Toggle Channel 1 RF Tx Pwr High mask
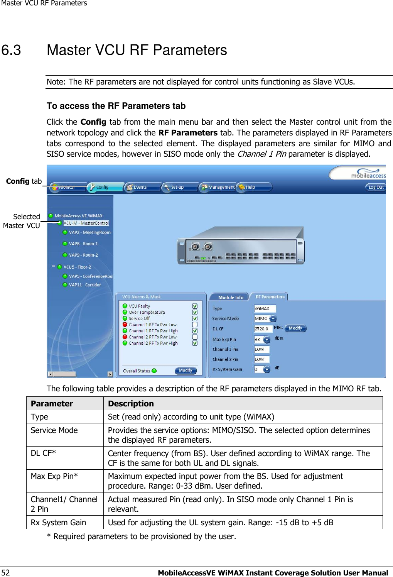The width and height of the screenshot is (393, 577). point(195,331)
